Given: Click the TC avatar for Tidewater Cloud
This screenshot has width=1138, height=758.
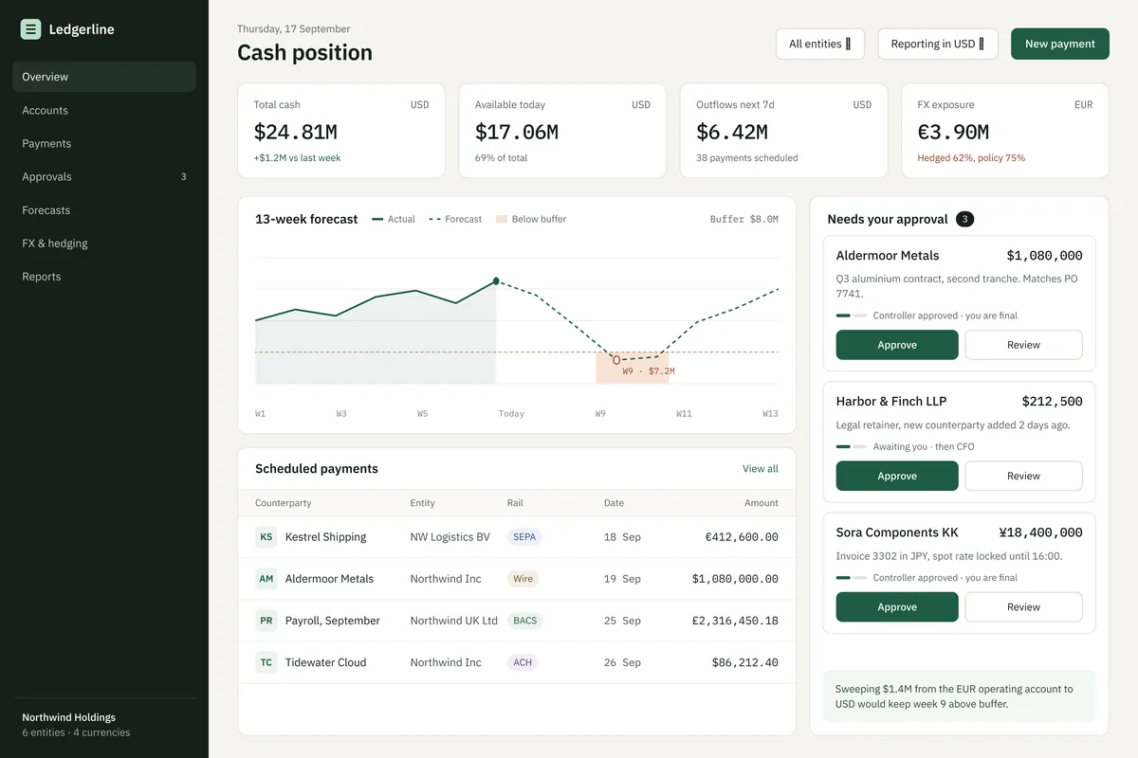Looking at the screenshot, I should coord(266,662).
